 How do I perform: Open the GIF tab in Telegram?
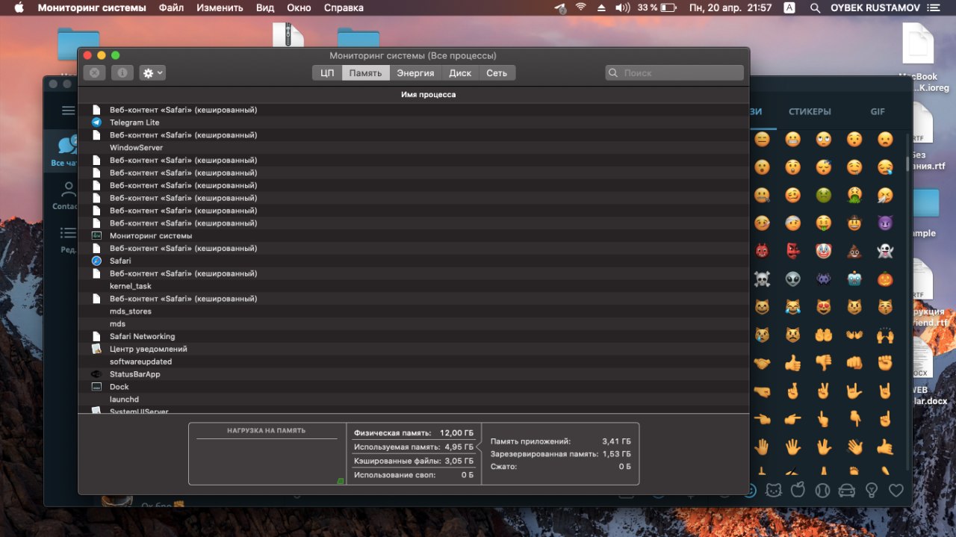(x=878, y=112)
